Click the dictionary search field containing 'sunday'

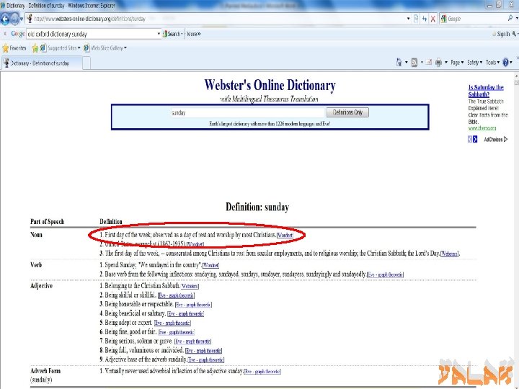247,113
